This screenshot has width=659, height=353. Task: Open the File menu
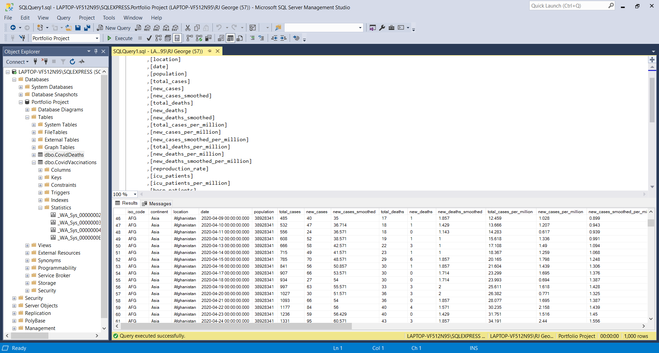(8, 18)
